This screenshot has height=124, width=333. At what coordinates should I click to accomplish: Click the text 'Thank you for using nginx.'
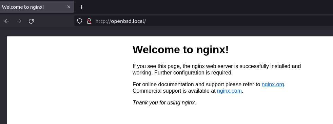click(164, 102)
